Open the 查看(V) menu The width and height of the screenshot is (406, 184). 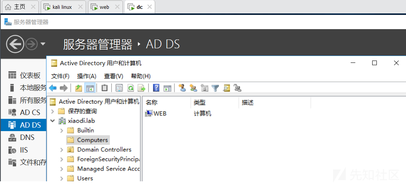click(114, 76)
